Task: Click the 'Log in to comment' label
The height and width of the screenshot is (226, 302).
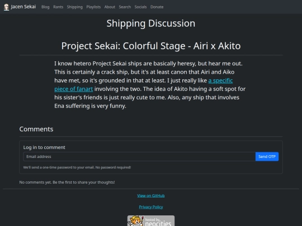Action: click(44, 147)
